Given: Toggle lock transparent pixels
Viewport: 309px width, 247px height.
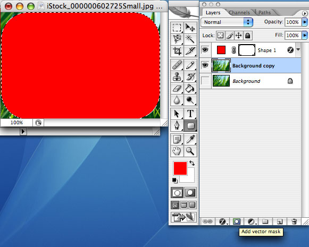Looking at the screenshot, I should [220, 36].
